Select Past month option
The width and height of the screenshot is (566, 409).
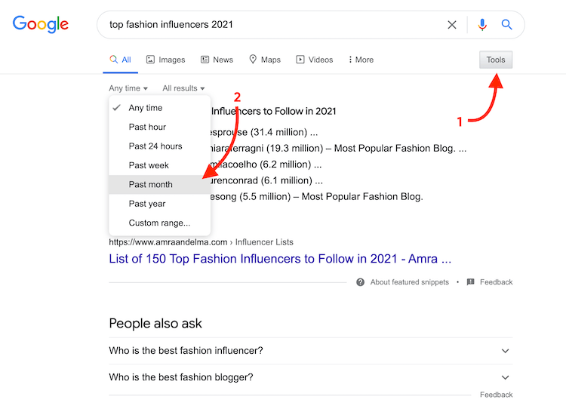[x=159, y=184]
